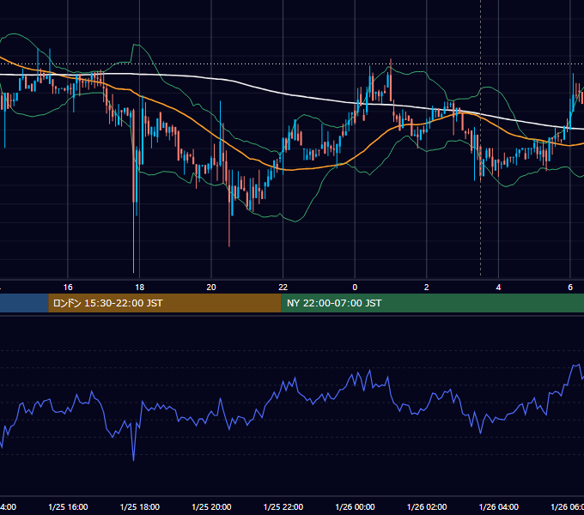Click the 18 hour label on price chart axis
Image resolution: width=584 pixels, height=515 pixels.
(140, 288)
